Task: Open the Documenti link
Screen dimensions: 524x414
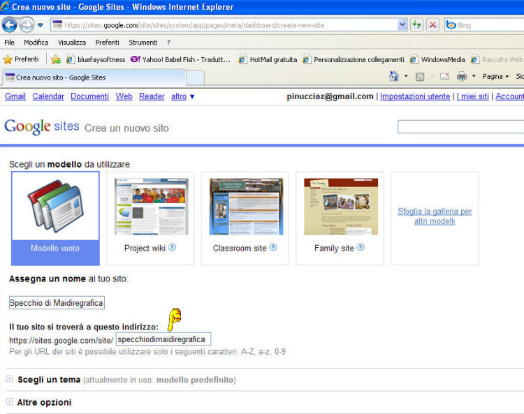Action: click(x=89, y=96)
